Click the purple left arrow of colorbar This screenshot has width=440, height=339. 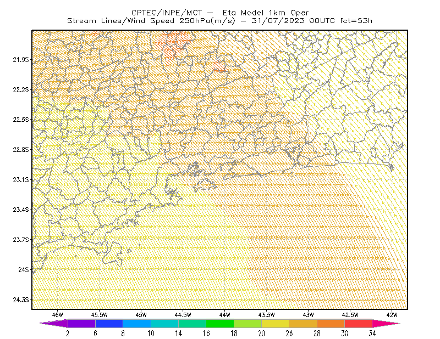click(53, 323)
